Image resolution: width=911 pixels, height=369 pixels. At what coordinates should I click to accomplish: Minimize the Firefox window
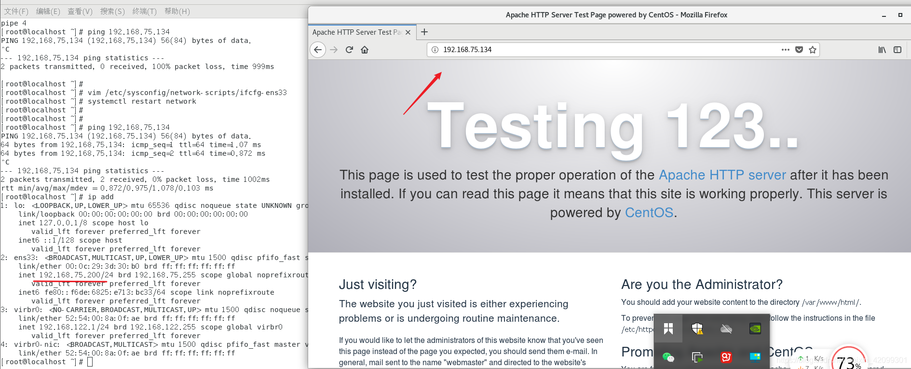coord(884,15)
